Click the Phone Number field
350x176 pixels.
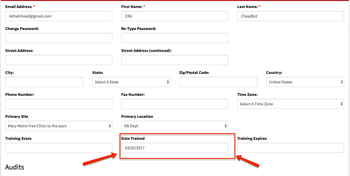[59, 104]
